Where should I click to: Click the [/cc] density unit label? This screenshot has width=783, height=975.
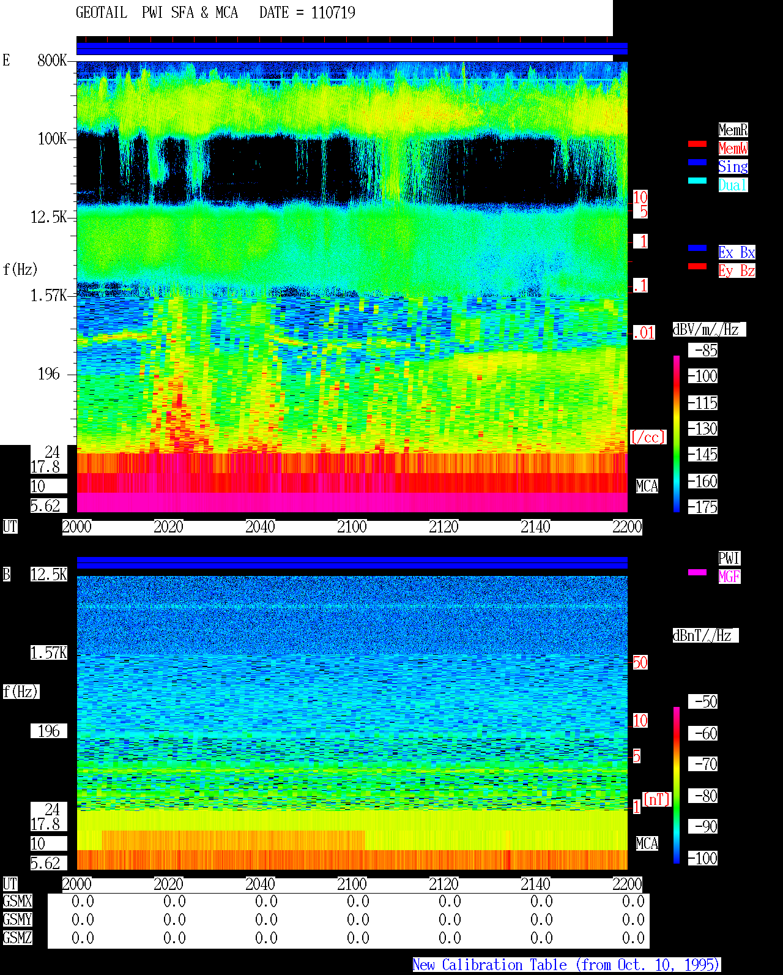(648, 438)
